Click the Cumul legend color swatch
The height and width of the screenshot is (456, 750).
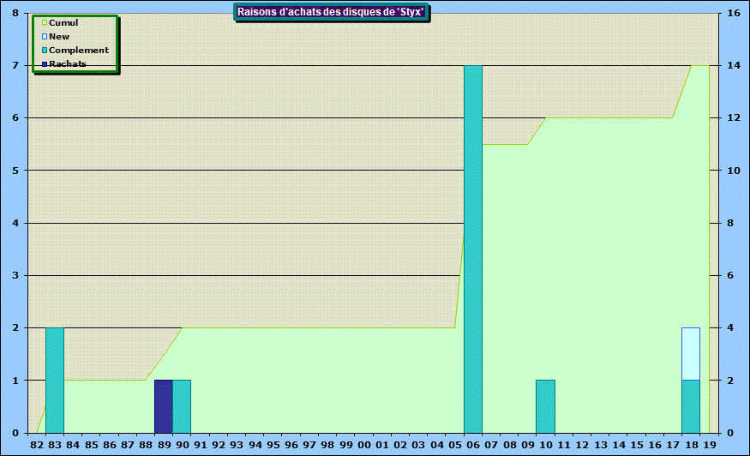[x=45, y=23]
